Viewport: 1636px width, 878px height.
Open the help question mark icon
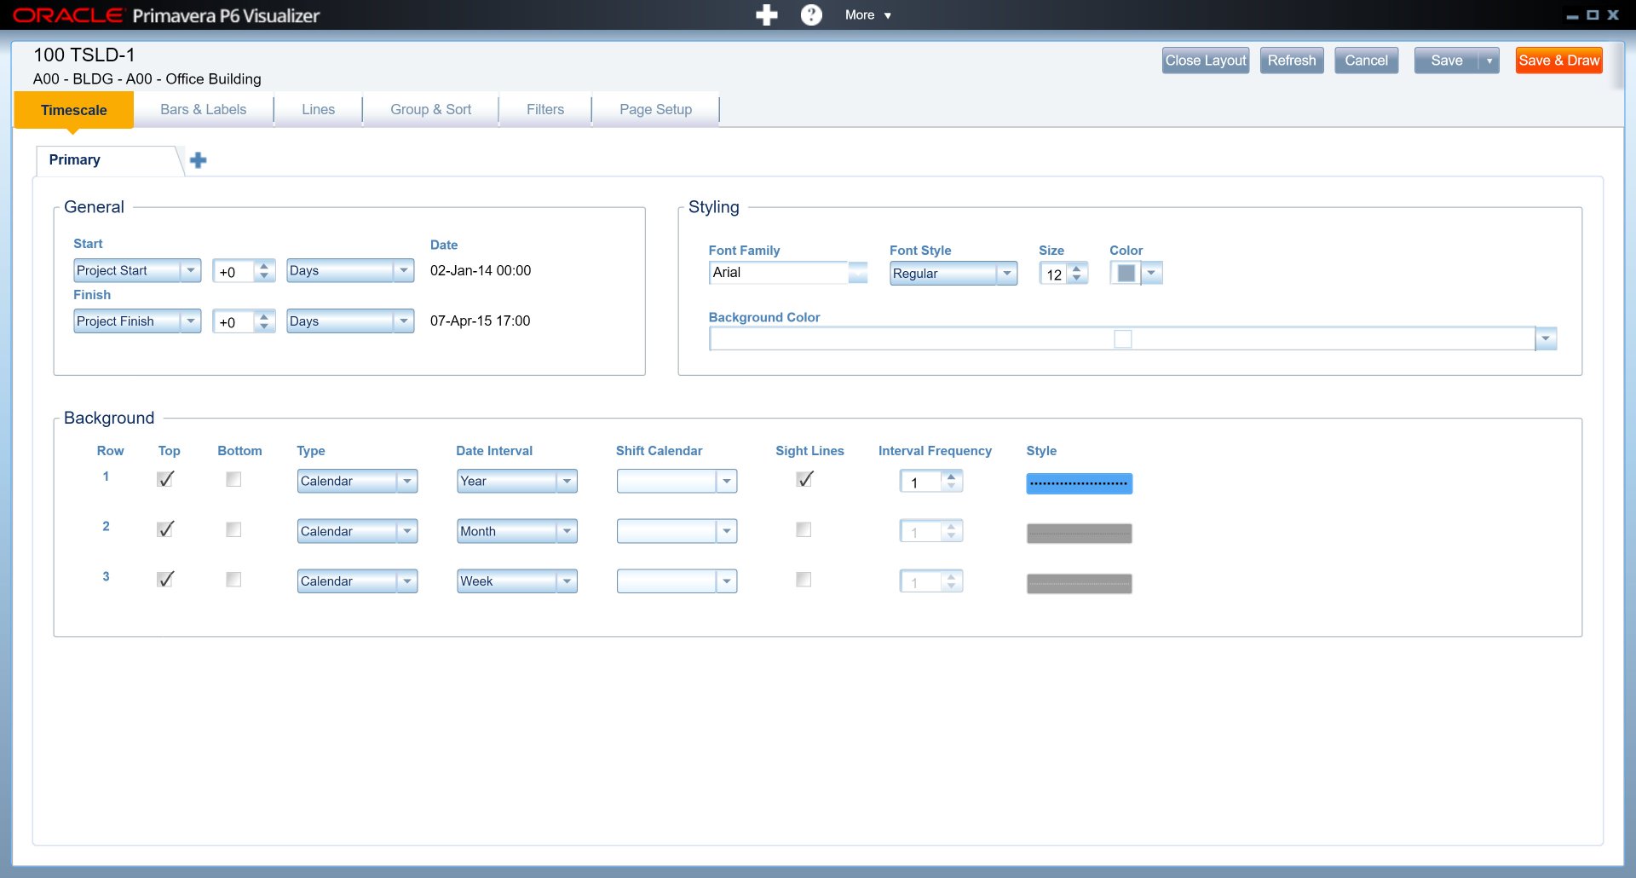pos(811,15)
